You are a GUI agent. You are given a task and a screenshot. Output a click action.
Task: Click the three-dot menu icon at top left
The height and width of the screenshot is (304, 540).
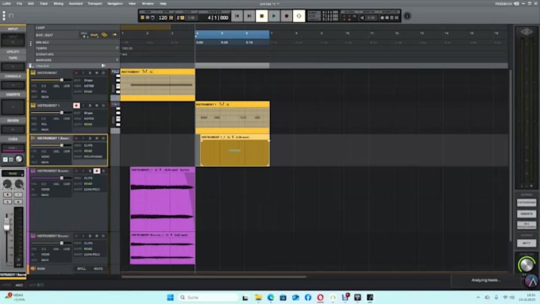pos(4,16)
